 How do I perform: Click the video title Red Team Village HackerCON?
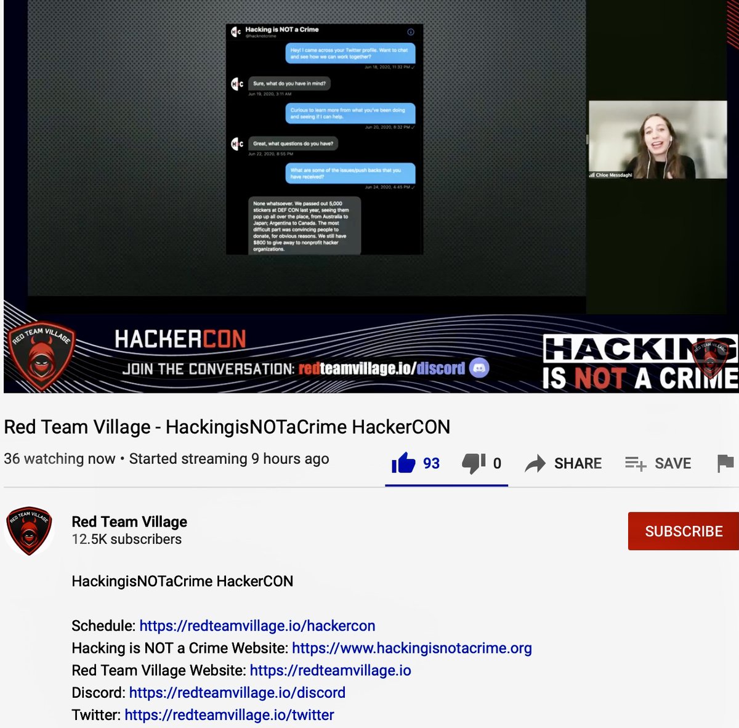point(227,426)
